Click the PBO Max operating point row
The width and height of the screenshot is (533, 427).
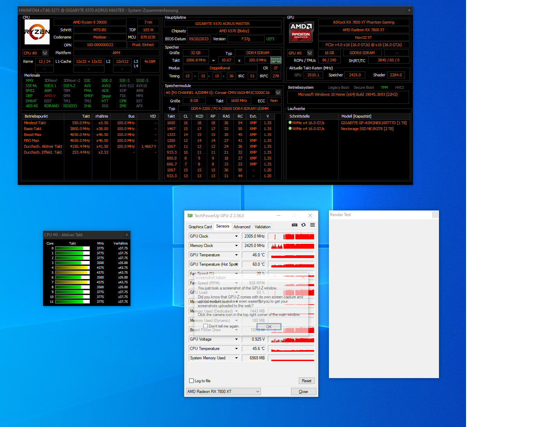[90, 140]
